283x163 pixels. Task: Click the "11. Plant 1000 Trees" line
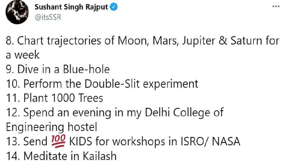point(54,98)
